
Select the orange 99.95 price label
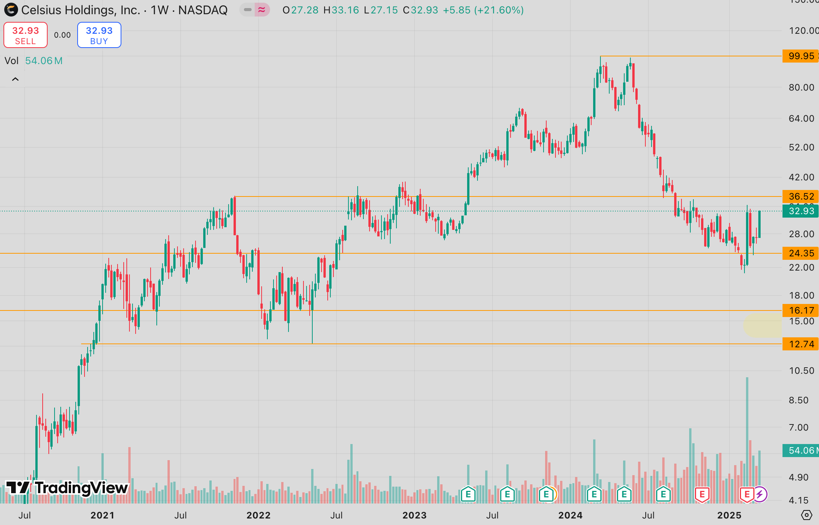click(801, 56)
